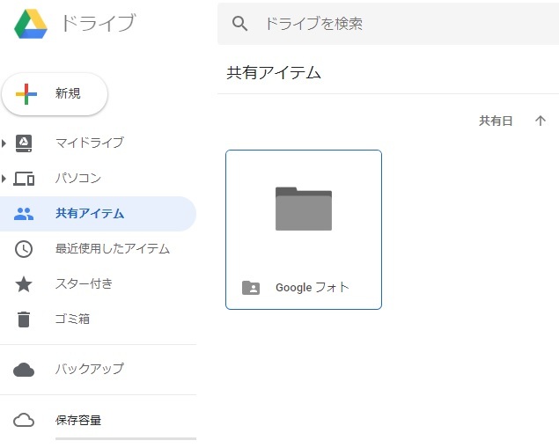Select 共有アイテム in the sidebar
Image resolution: width=559 pixels, height=448 pixels.
[x=90, y=214]
